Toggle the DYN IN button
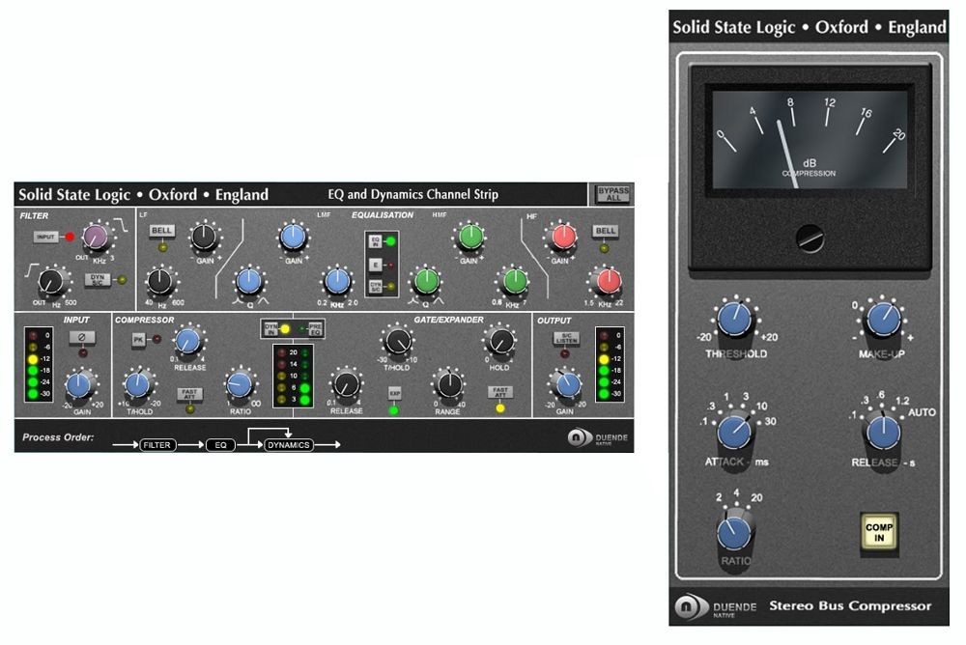The width and height of the screenshot is (966, 645). click(x=270, y=329)
